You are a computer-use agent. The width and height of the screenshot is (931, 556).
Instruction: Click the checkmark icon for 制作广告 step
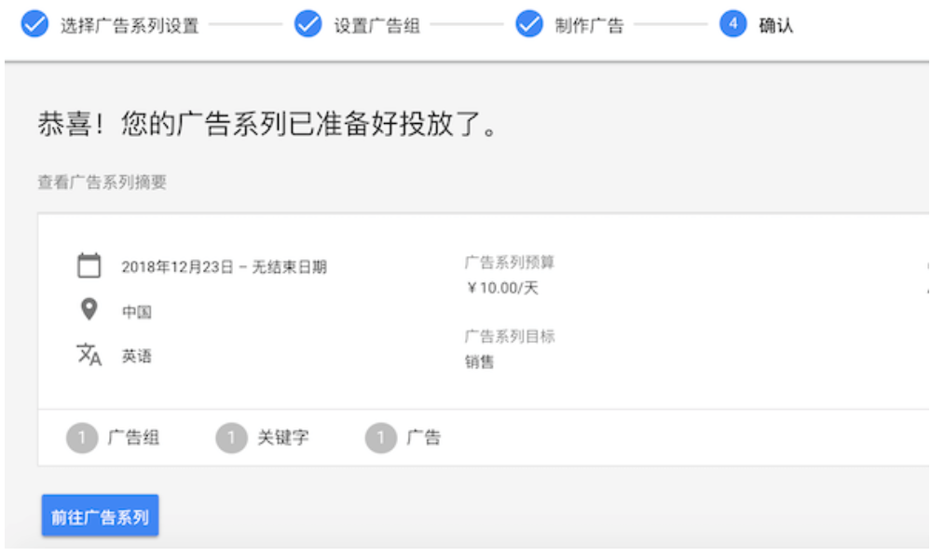click(529, 24)
